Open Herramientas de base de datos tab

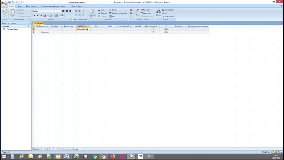pyautogui.click(x=53, y=6)
